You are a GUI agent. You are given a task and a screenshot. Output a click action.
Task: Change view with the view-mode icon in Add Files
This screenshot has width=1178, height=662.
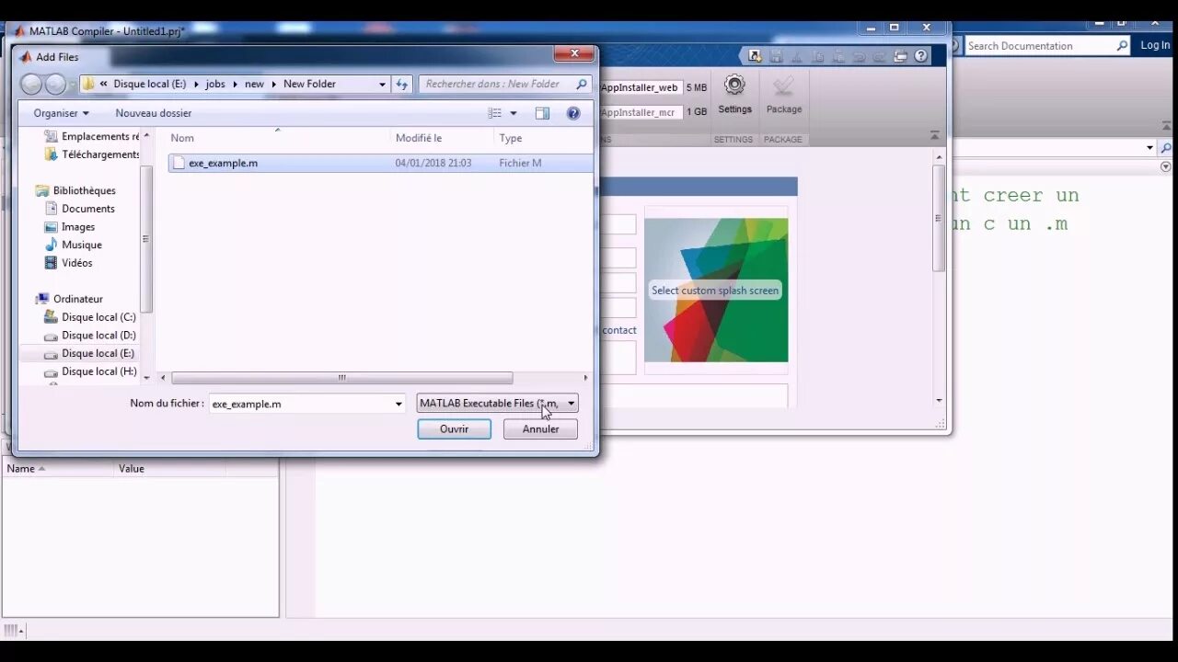click(495, 113)
